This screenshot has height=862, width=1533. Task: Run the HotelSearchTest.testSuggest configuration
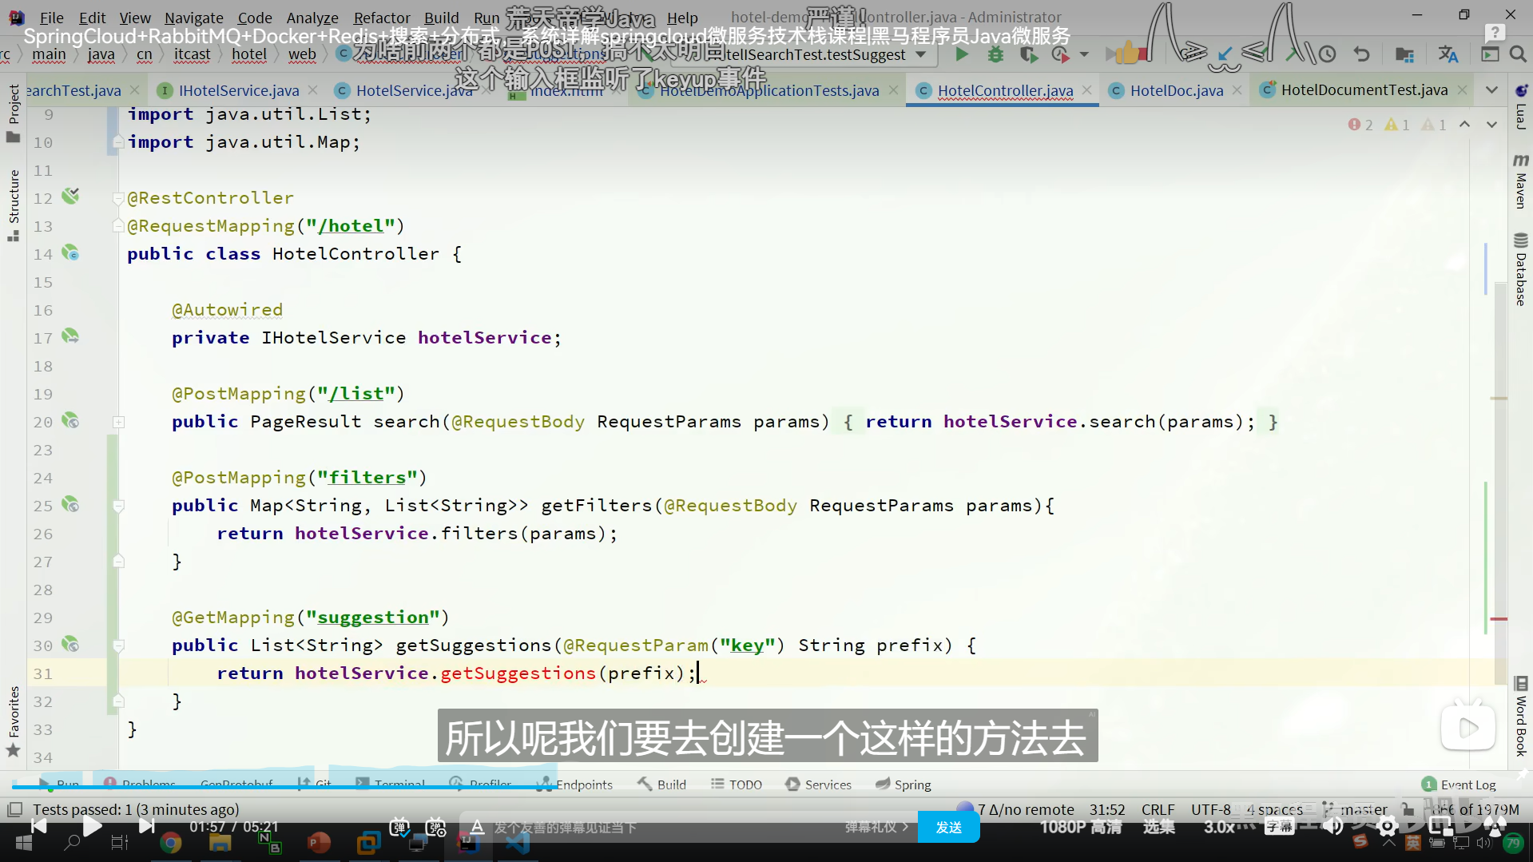coord(962,54)
